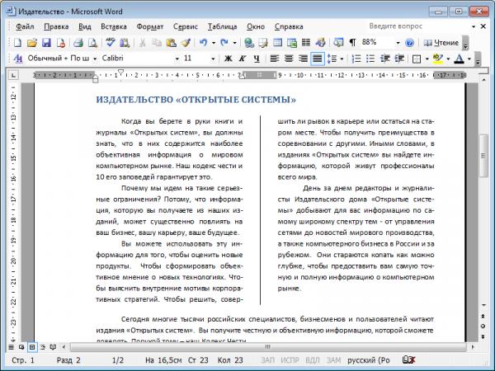Open the zoom 88% dropdown

(x=398, y=43)
